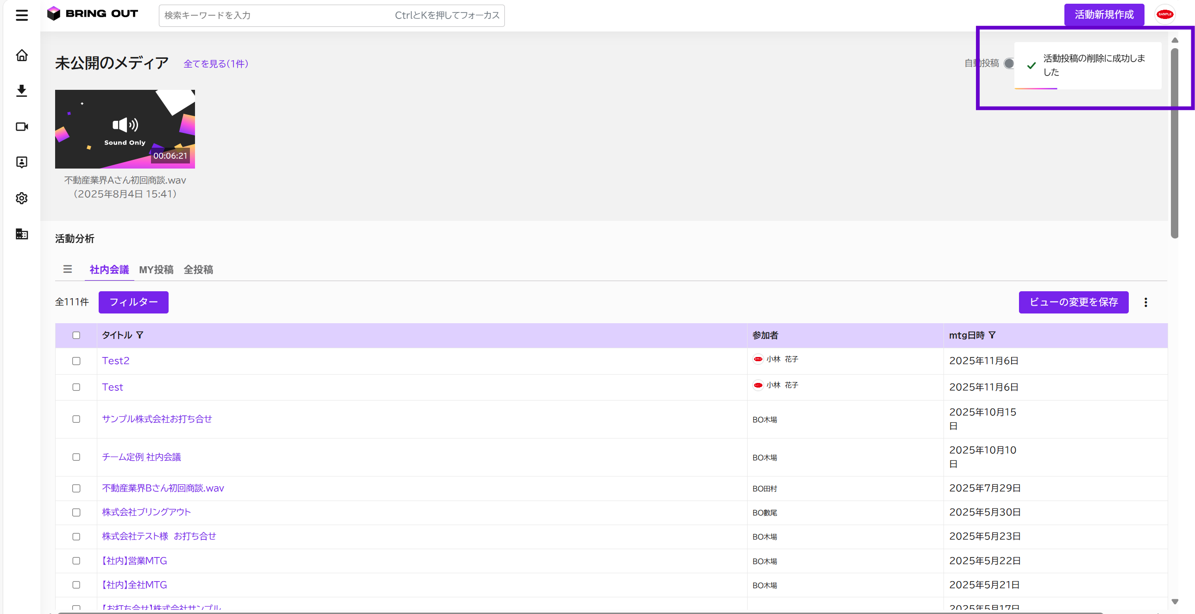Click the BRING OUT logo

click(x=92, y=13)
